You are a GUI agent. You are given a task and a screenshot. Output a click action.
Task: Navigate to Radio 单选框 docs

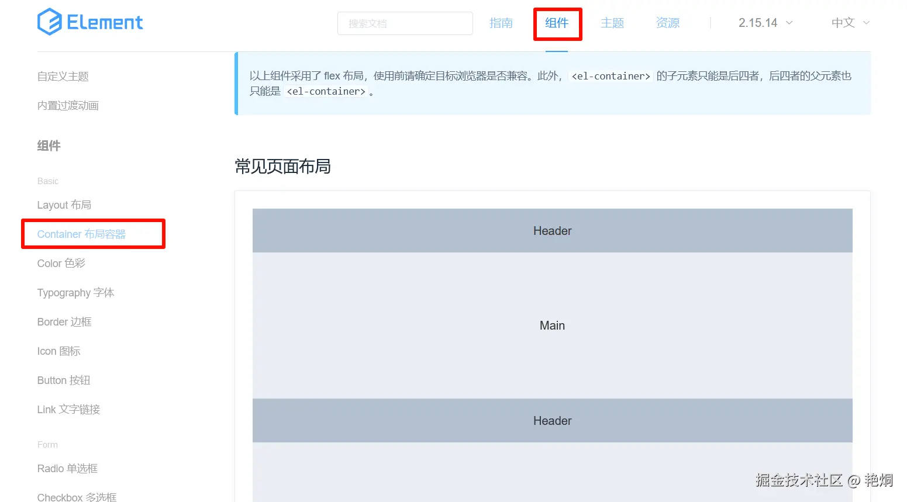(x=67, y=468)
